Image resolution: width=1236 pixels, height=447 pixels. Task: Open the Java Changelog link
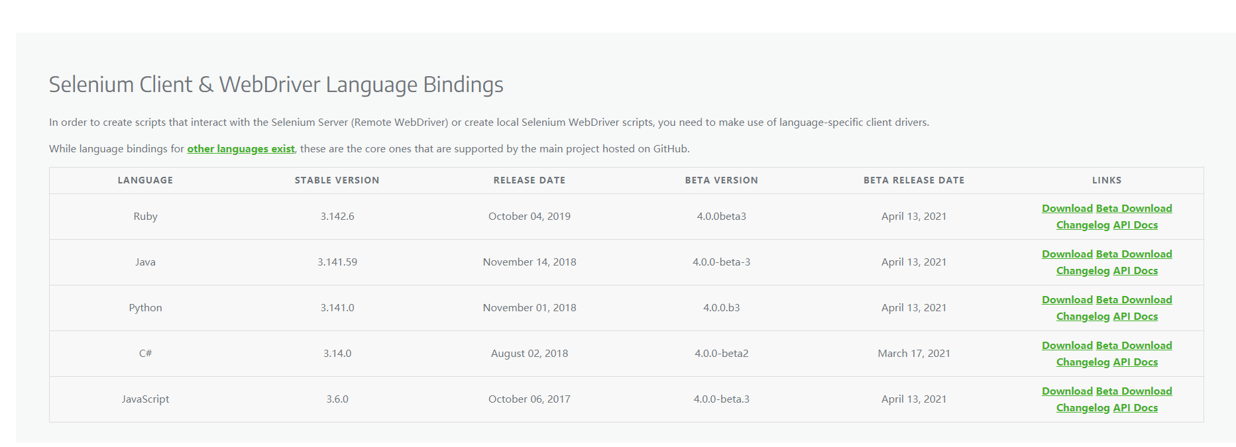click(x=1083, y=271)
